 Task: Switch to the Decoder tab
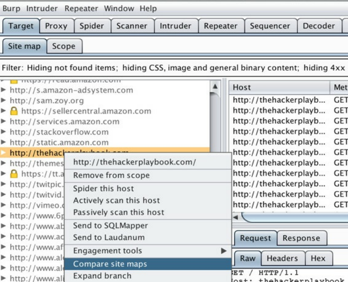pyautogui.click(x=319, y=26)
